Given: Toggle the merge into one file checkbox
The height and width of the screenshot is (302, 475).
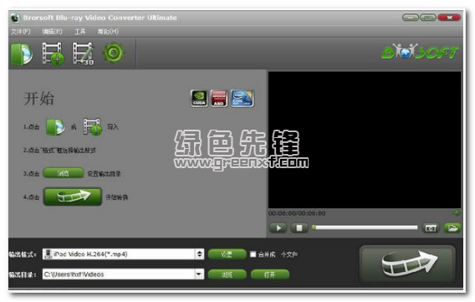Looking at the screenshot, I should tap(253, 254).
